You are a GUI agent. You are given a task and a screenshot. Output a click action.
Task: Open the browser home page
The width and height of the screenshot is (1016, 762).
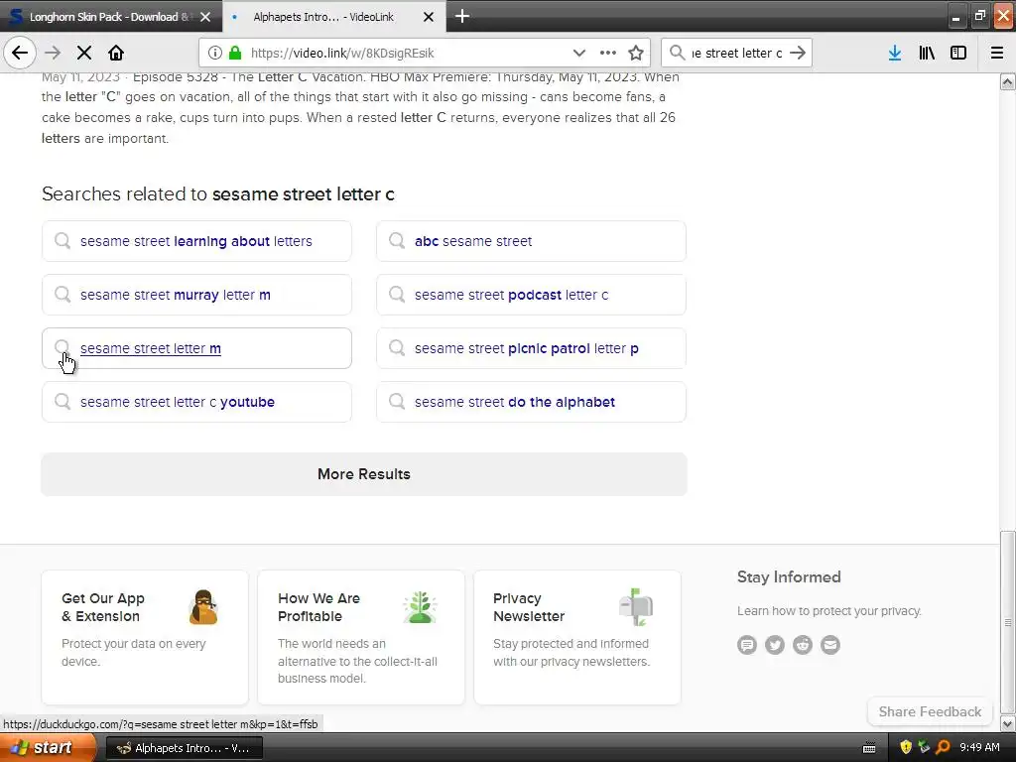point(116,53)
